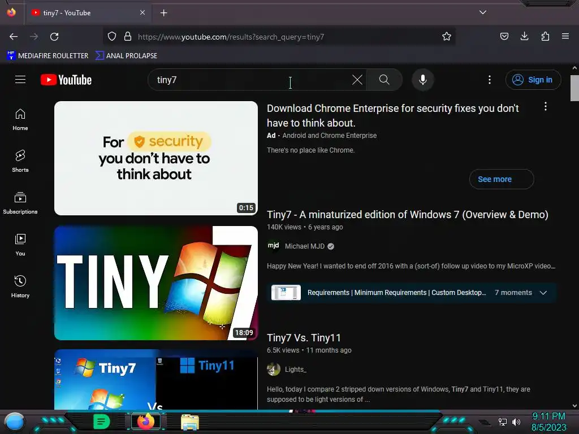Open the ad options three-dot menu
Screen dimensions: 579x434
click(546, 107)
